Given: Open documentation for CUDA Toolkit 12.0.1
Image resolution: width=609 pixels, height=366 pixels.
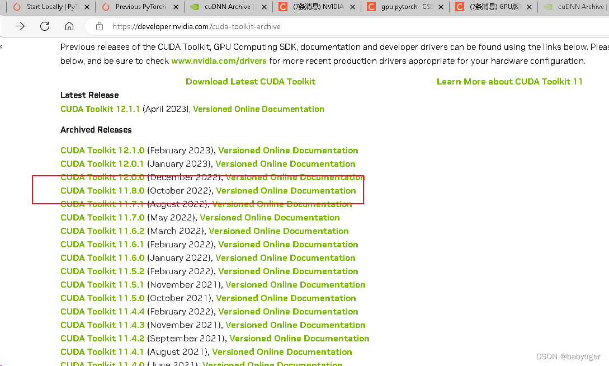Looking at the screenshot, I should tap(285, 164).
